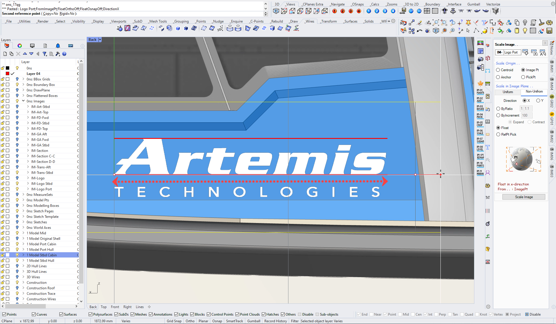556x324 pixels.
Task: Click the maple leaf sidebar icon
Action: coord(480,84)
